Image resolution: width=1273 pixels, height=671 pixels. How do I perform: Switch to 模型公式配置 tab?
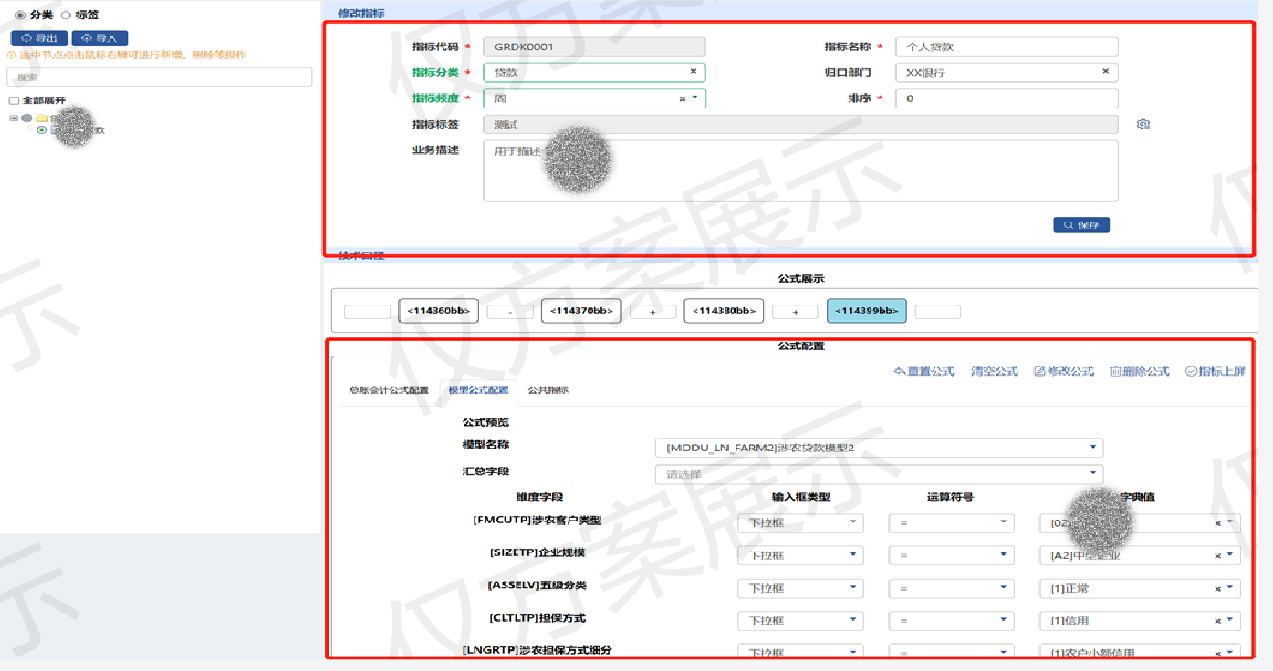click(478, 390)
